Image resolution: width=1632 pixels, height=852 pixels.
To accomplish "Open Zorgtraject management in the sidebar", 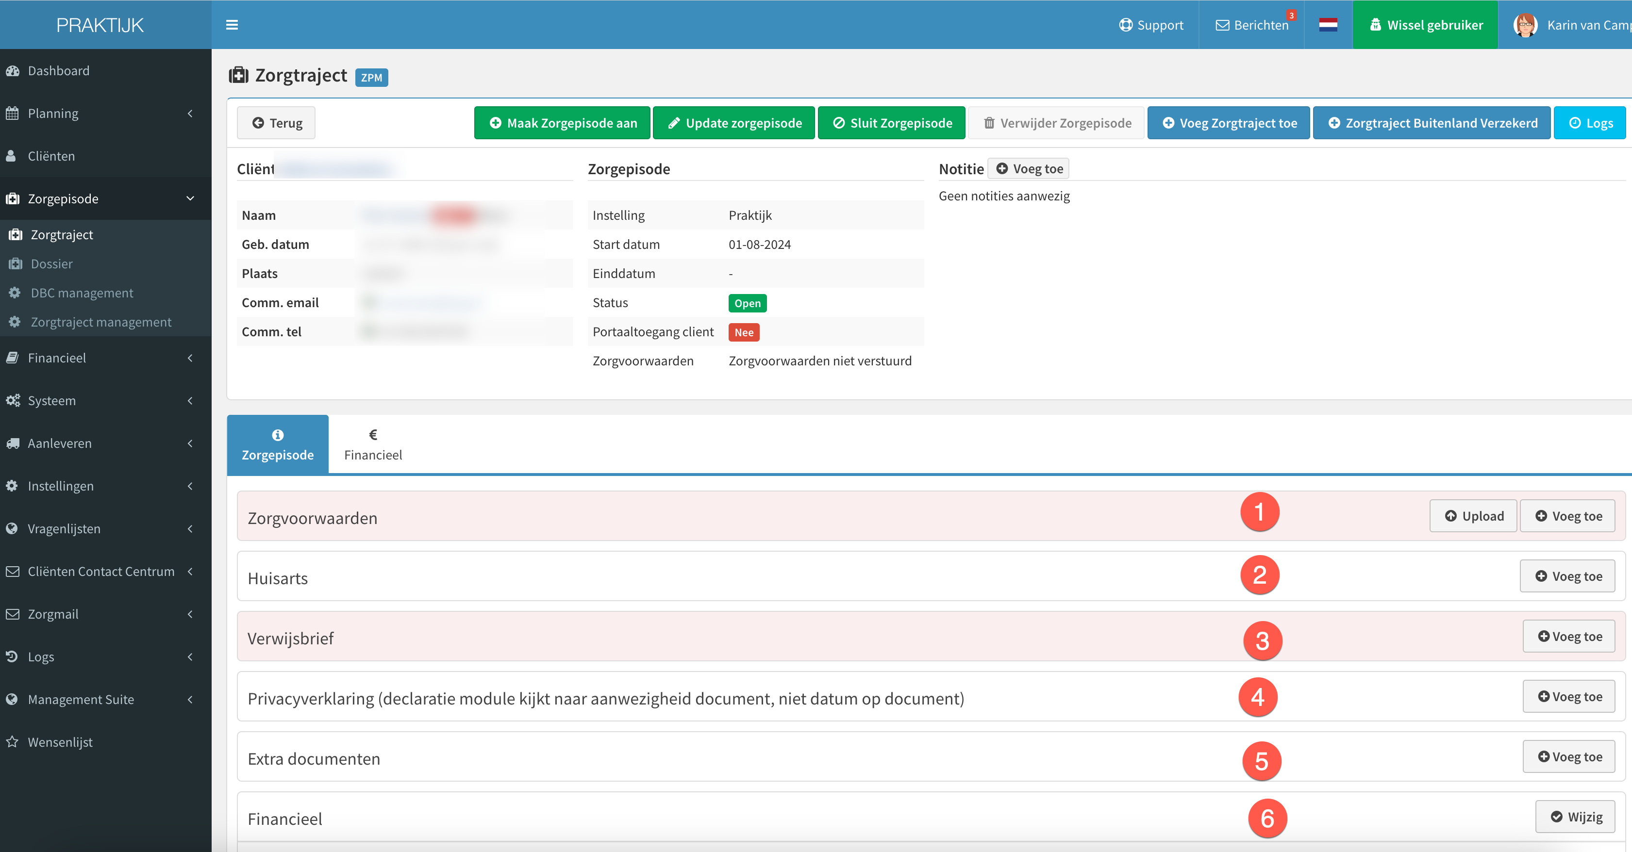I will click(105, 322).
